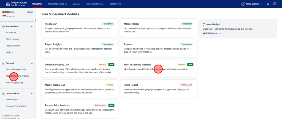Open the Market Insider module card
Screen dimensions: 282x119
click(159, 28)
